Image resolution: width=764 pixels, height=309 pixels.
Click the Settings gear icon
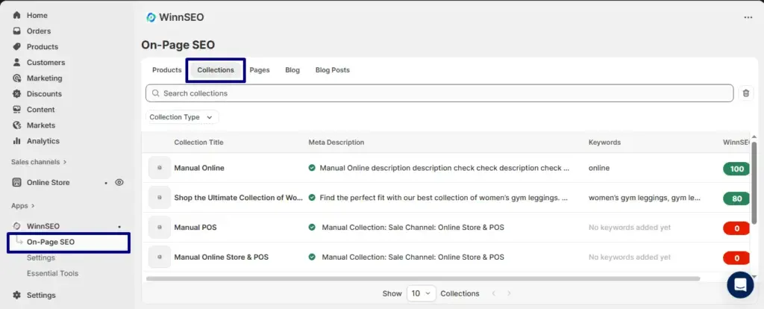coord(17,295)
